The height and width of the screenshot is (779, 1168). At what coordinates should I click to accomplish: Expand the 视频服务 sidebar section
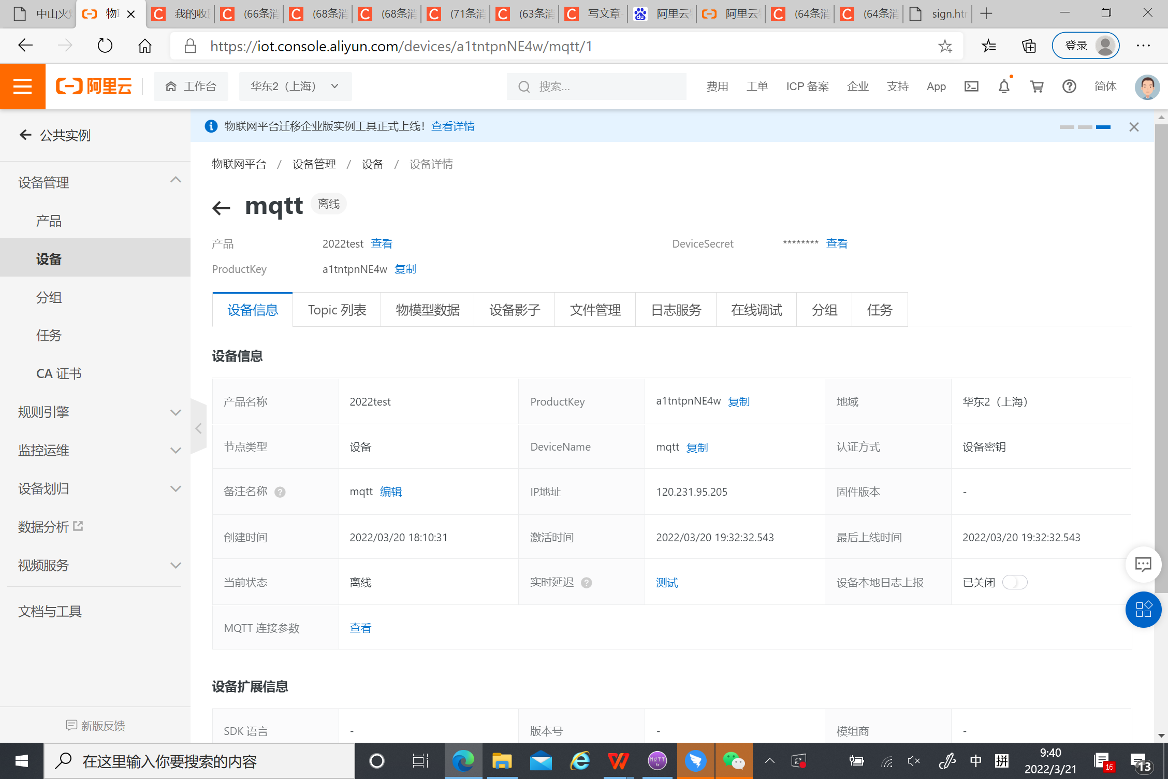pyautogui.click(x=176, y=566)
